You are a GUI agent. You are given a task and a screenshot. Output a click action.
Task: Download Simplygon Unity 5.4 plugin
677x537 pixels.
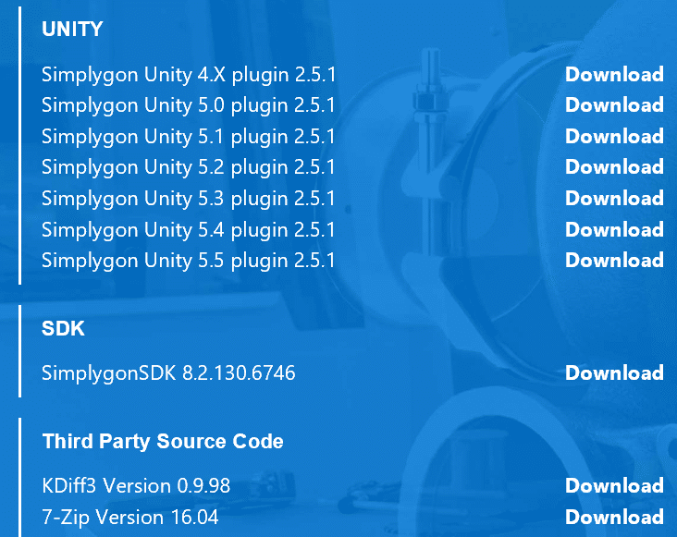(x=614, y=229)
